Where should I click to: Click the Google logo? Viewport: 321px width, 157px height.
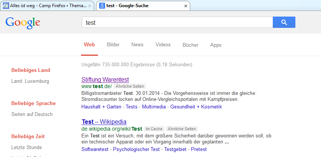click(23, 23)
